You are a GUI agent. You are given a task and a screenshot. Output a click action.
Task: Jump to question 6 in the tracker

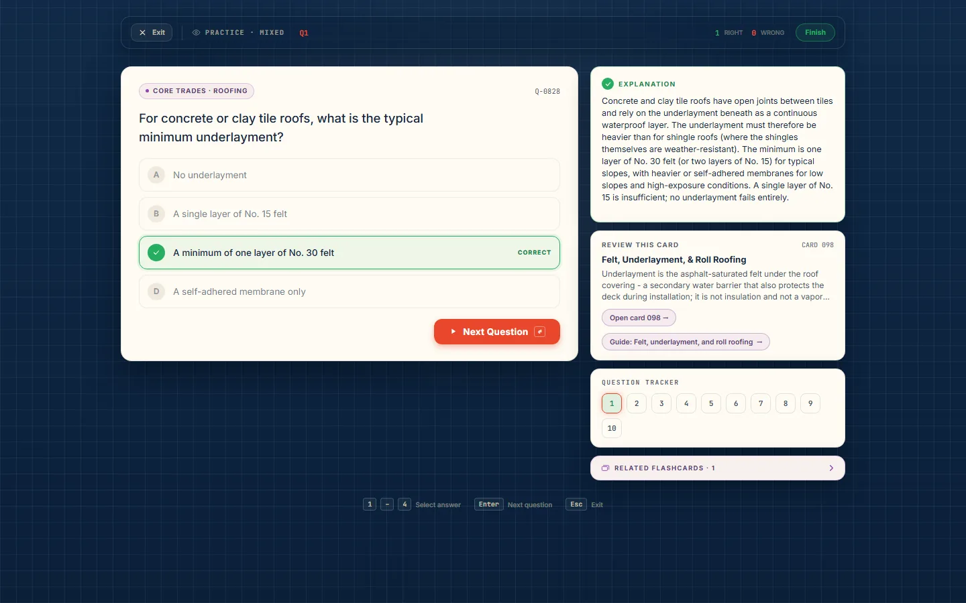736,403
